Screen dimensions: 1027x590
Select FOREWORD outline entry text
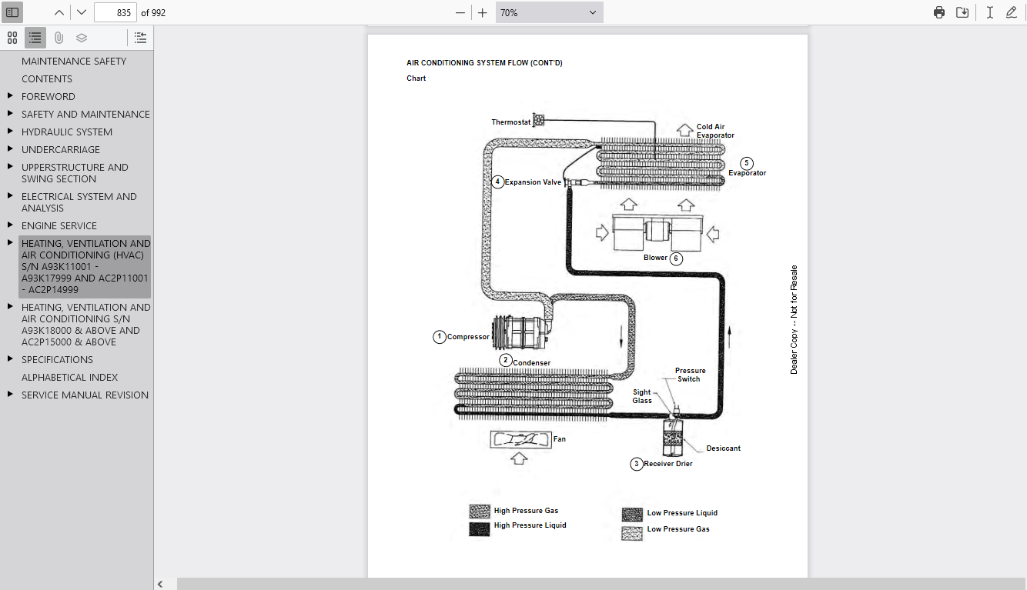[x=49, y=96]
